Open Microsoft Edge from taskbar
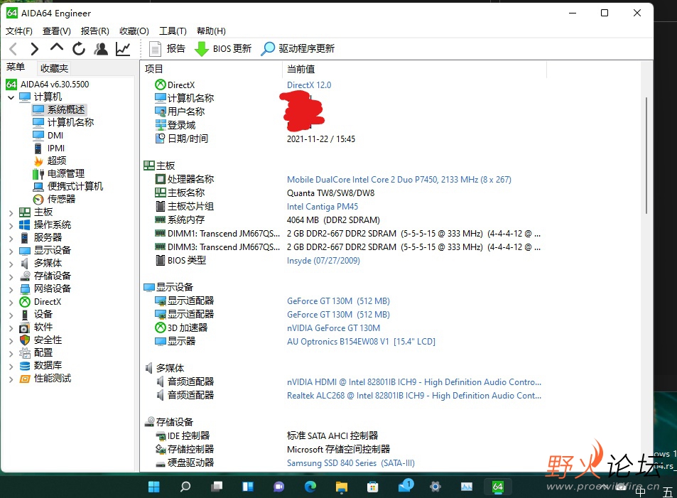The height and width of the screenshot is (498, 677). [310, 487]
